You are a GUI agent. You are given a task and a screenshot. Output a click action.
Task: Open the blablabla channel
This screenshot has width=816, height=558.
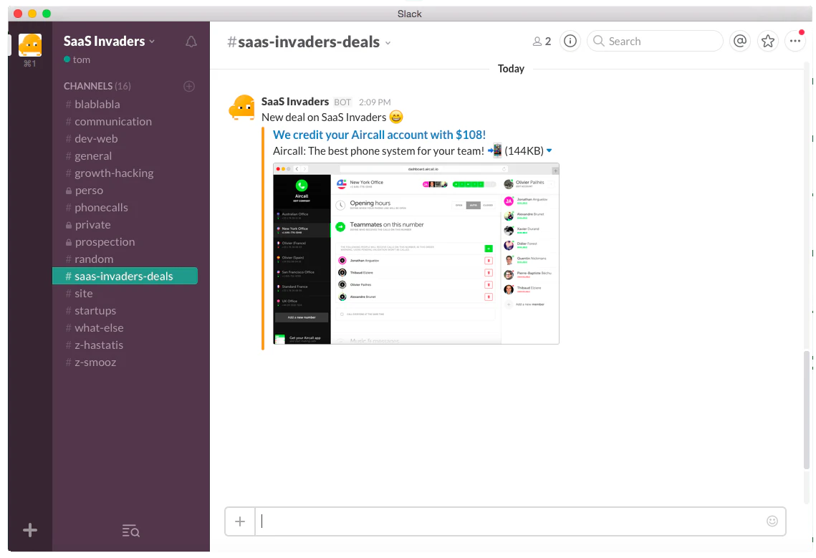point(97,104)
